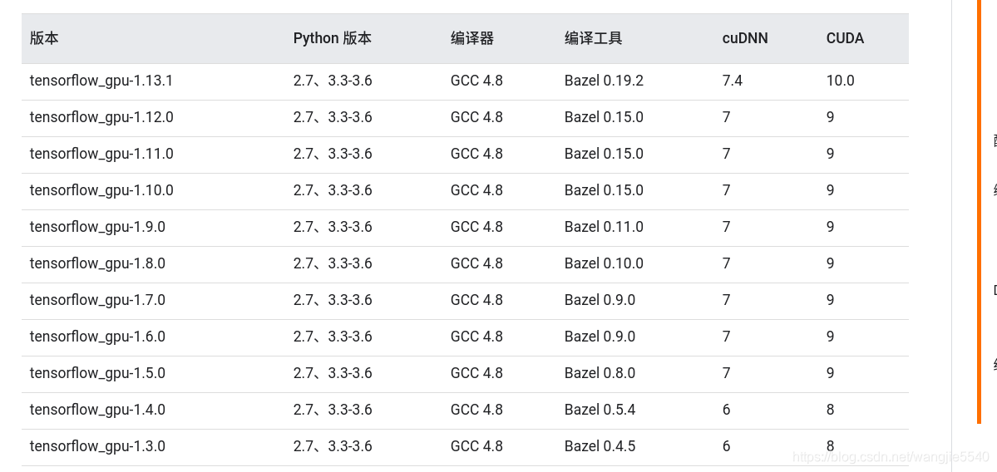Image resolution: width=997 pixels, height=472 pixels.
Task: Click CUDA value 9 in the 1.5.0 row
Action: click(831, 373)
